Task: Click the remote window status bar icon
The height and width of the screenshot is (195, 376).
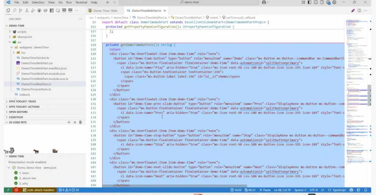Action: (x=8, y=190)
